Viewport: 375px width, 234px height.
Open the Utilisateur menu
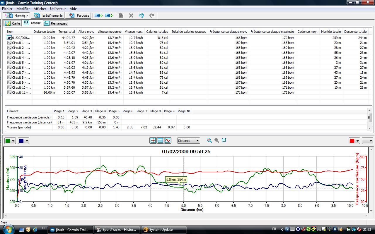point(58,9)
